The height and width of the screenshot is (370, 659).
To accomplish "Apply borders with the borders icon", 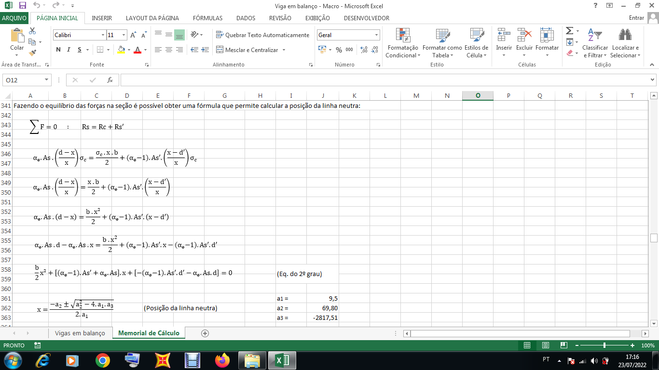I will 100,50.
